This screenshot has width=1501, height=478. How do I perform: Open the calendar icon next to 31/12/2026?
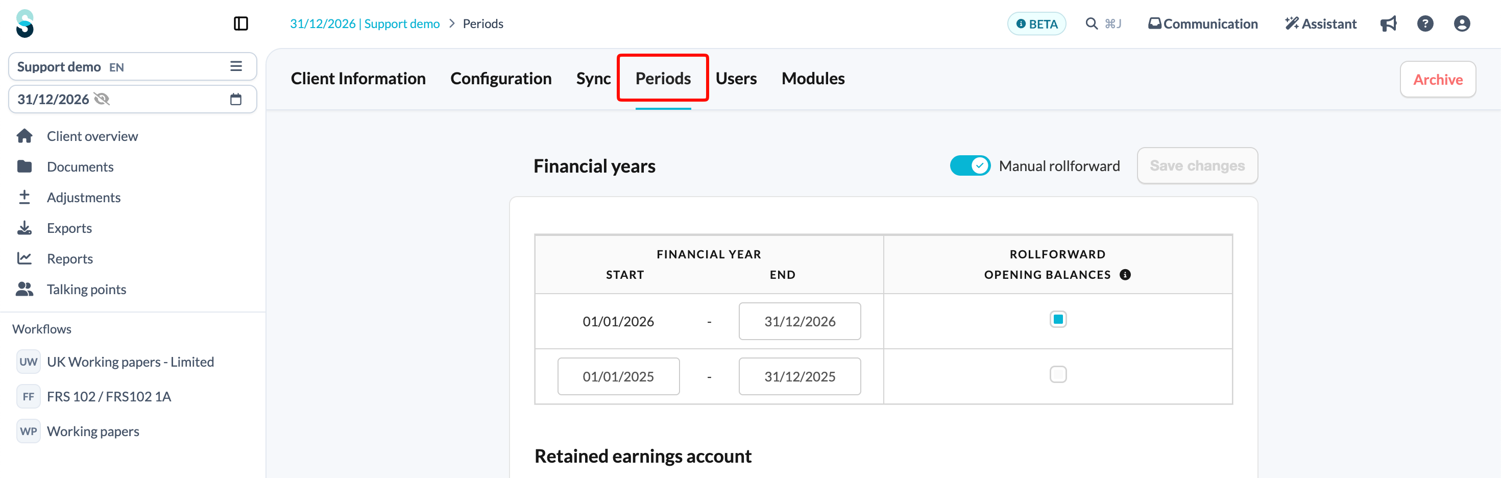[x=235, y=99]
